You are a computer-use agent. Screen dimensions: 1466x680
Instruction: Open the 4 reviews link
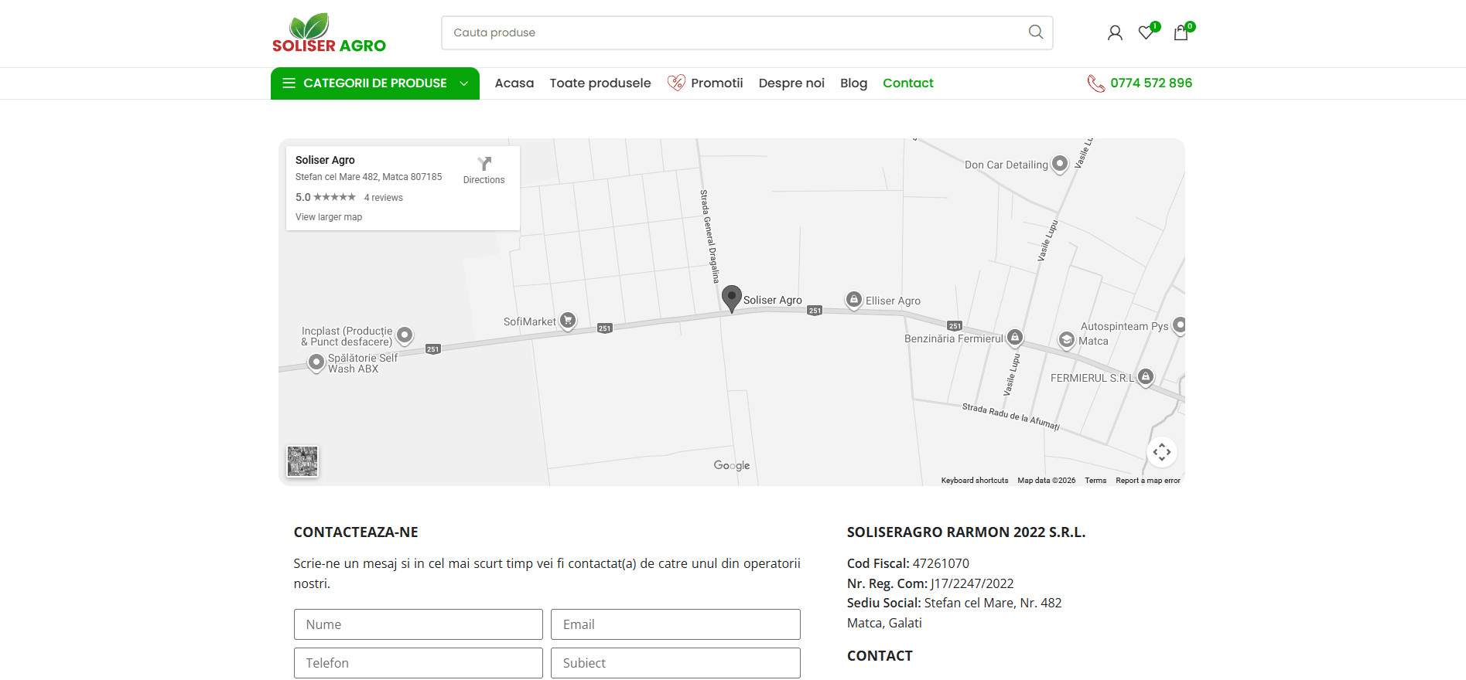(383, 198)
